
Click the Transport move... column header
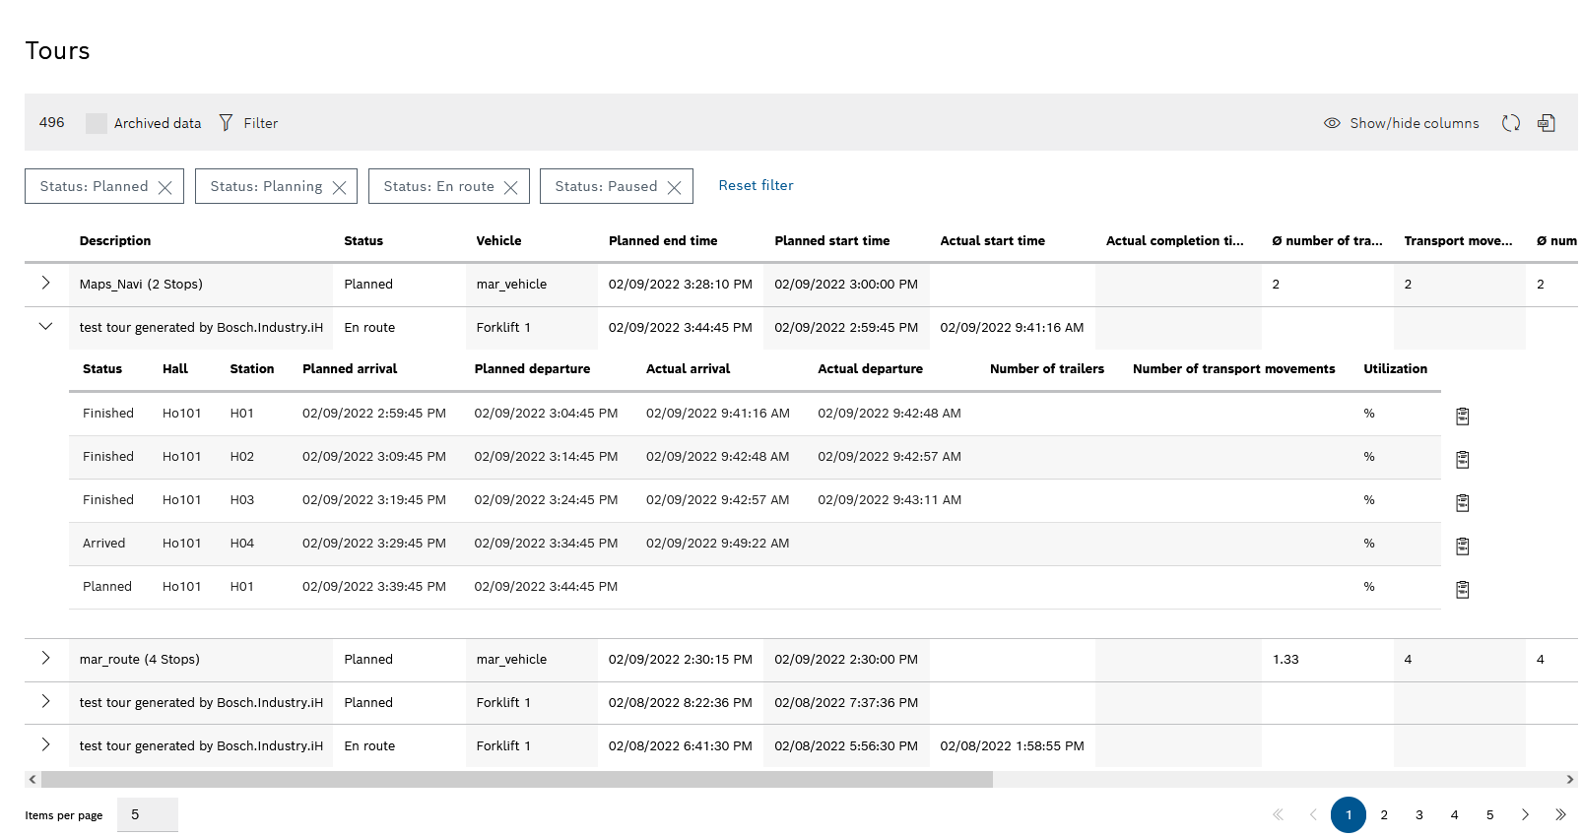coord(1458,240)
